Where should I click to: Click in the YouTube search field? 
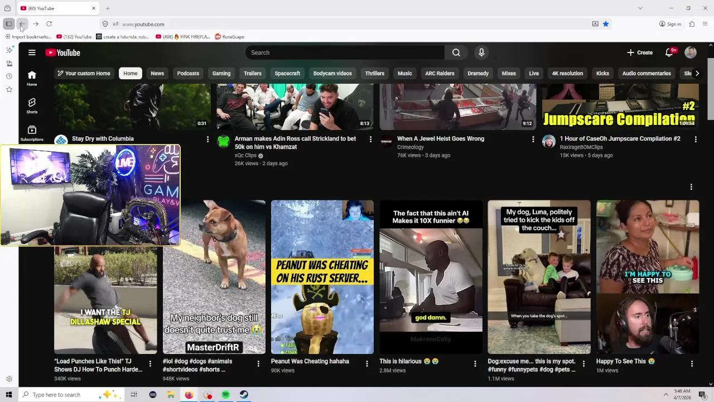(x=345, y=52)
